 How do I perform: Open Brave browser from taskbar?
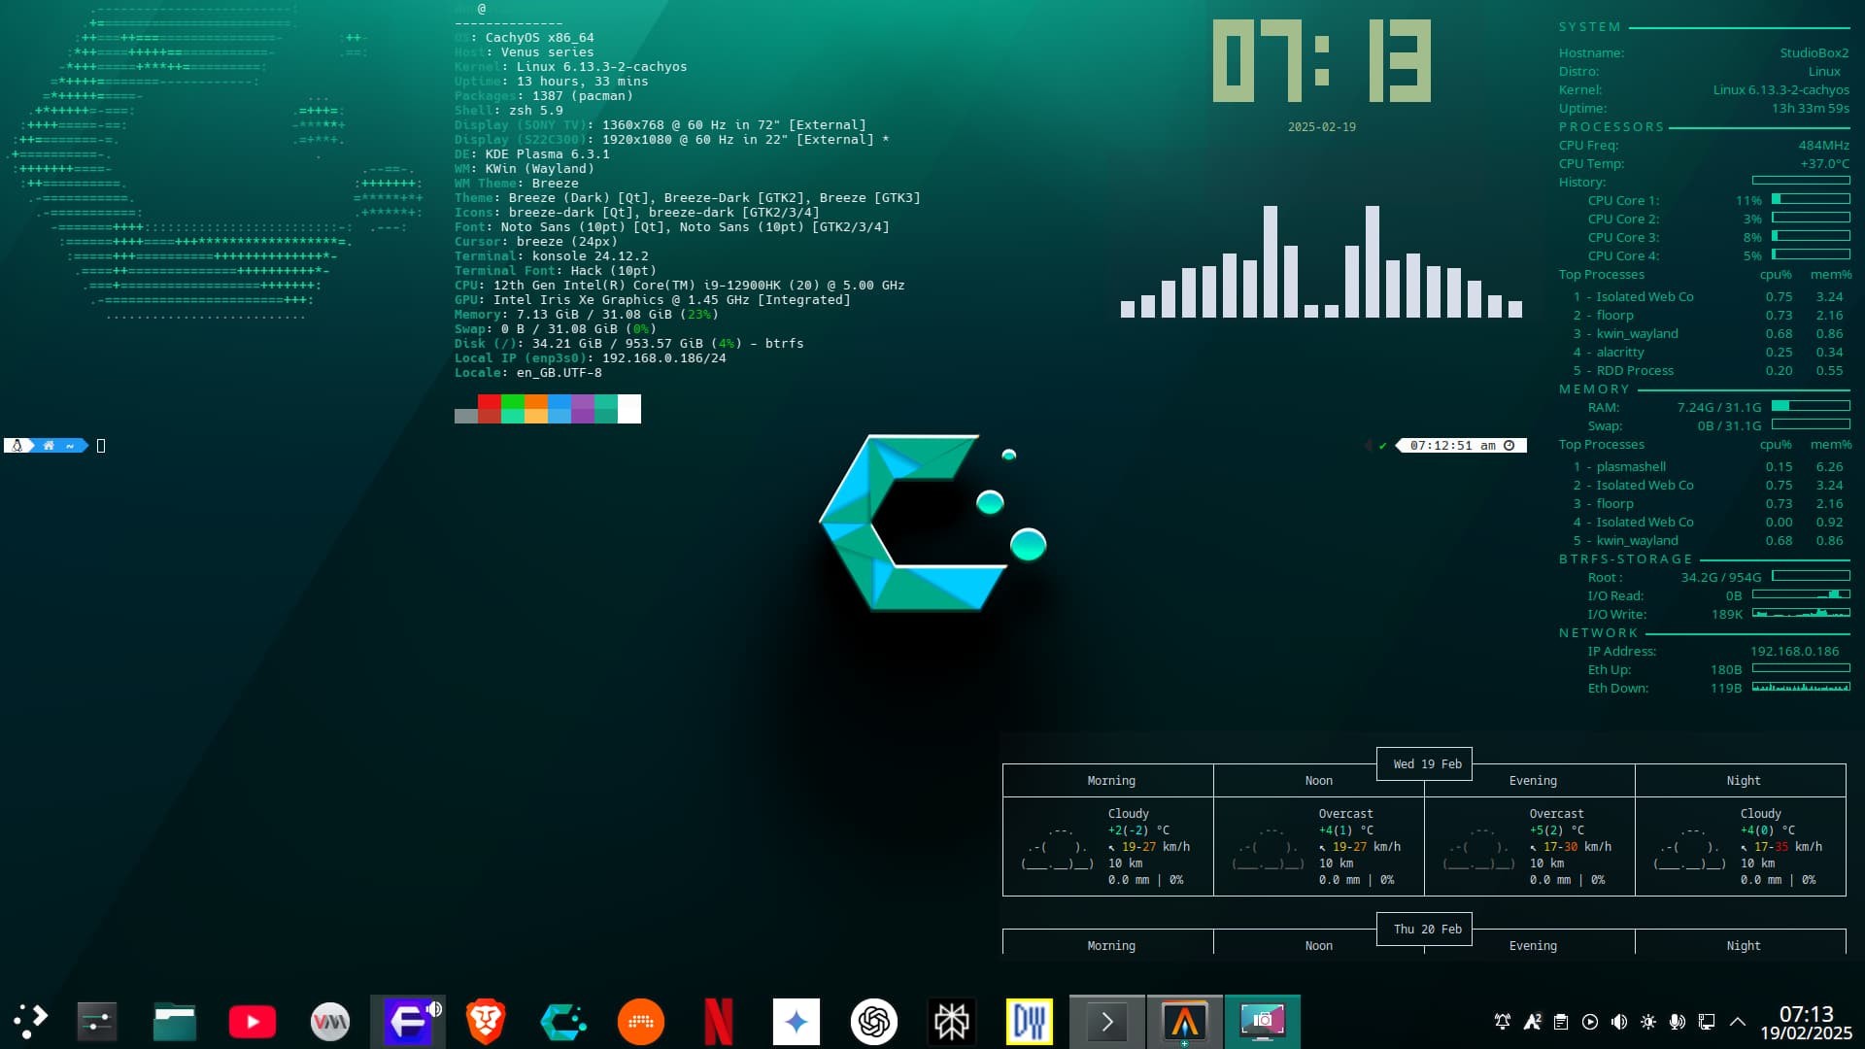click(x=486, y=1021)
